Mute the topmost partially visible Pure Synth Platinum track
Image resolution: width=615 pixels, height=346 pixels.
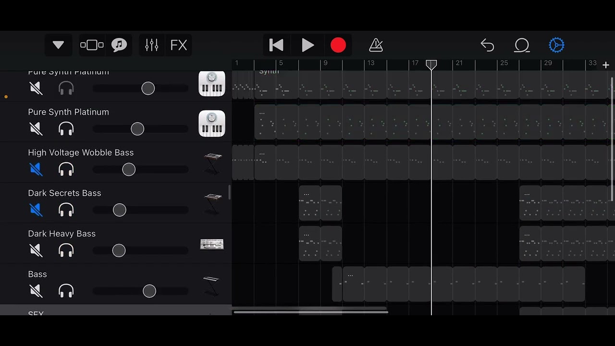(36, 88)
